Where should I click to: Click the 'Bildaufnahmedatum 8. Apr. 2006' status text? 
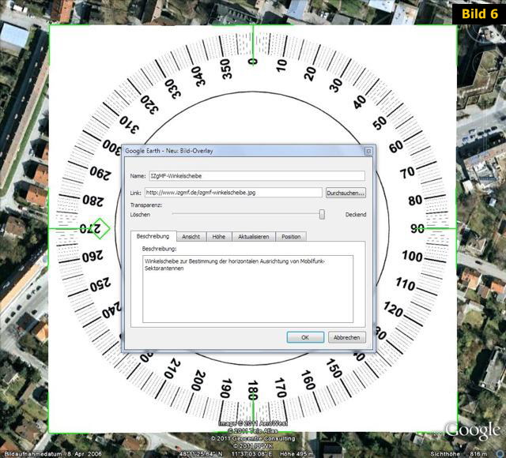click(x=53, y=454)
